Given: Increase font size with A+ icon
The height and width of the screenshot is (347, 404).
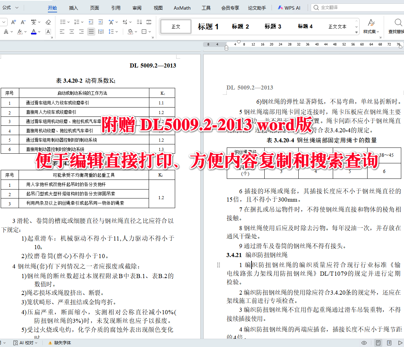Looking at the screenshot, I should click(x=14, y=22).
